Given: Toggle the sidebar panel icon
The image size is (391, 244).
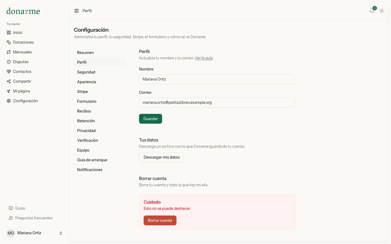Looking at the screenshot, I should [x=77, y=11].
